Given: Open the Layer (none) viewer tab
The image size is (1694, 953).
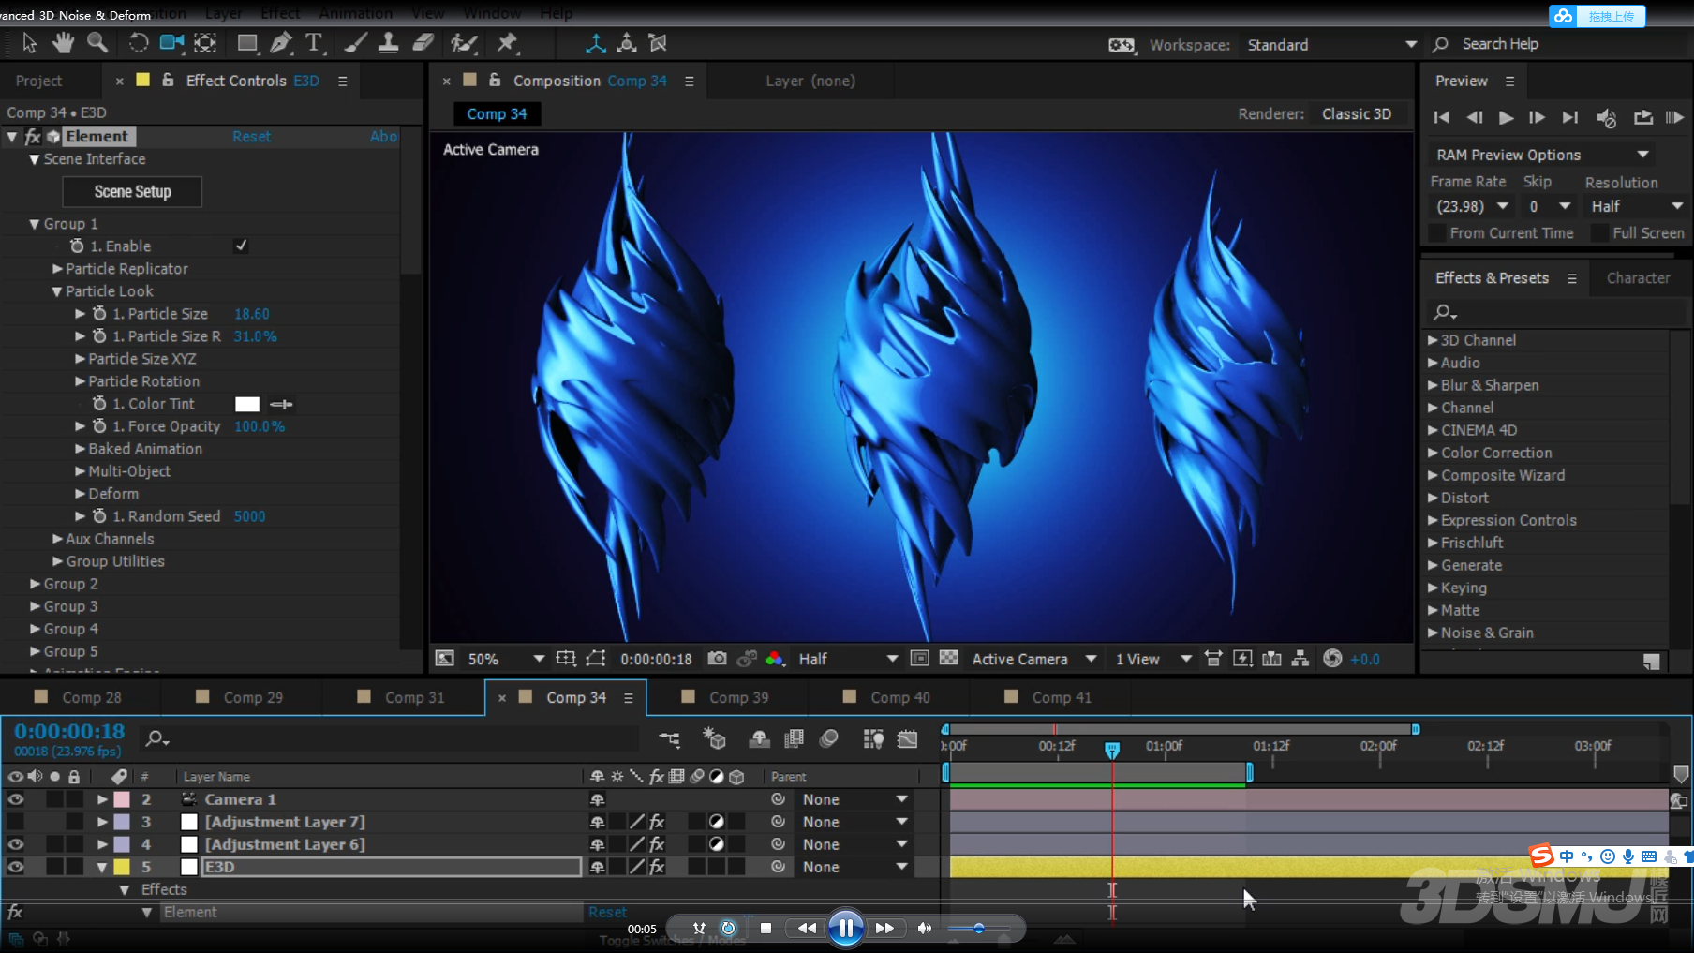Looking at the screenshot, I should point(810,81).
